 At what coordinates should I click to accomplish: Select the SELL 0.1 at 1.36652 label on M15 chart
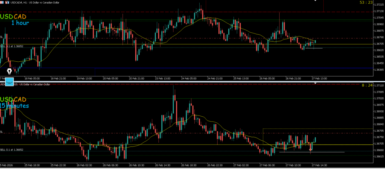(x=12, y=150)
